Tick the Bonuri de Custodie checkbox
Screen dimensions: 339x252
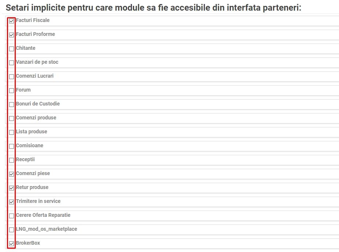[x=11, y=104]
